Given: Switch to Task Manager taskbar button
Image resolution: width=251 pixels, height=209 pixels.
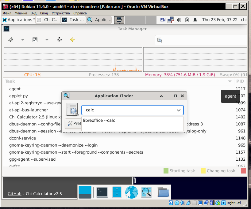Looking at the screenshot, I should tap(73, 20).
